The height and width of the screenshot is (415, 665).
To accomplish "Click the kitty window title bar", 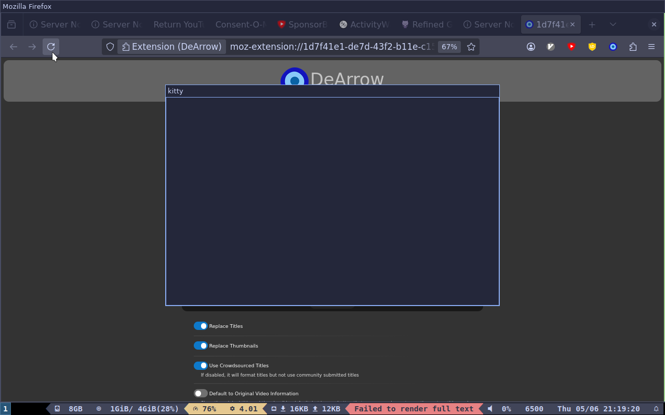I will click(x=332, y=91).
